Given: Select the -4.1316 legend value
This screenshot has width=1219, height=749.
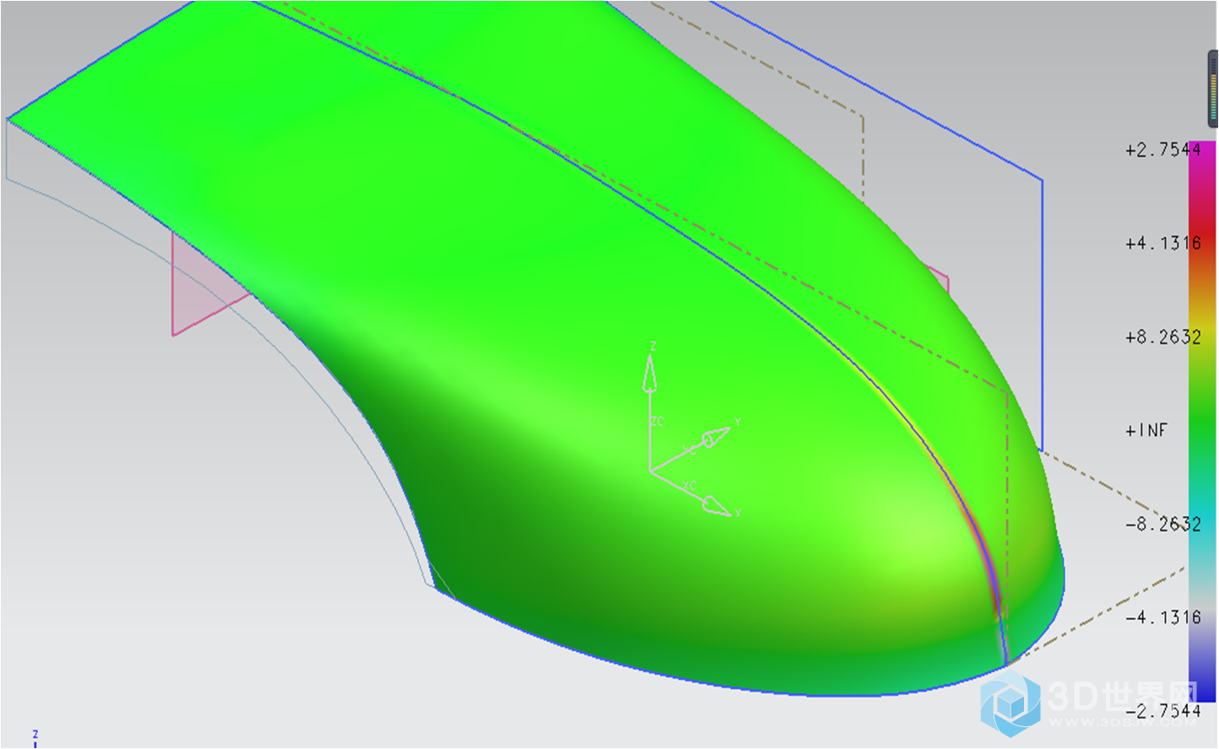Looking at the screenshot, I should click(x=1162, y=617).
